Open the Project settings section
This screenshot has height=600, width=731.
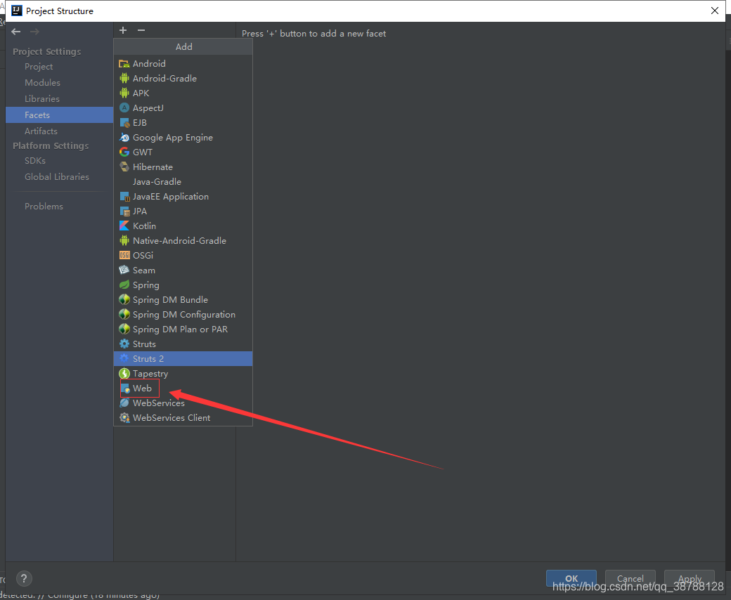click(x=59, y=67)
